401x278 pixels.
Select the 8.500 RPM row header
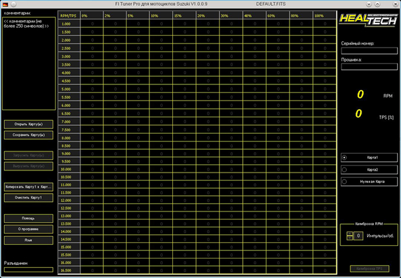pos(69,146)
